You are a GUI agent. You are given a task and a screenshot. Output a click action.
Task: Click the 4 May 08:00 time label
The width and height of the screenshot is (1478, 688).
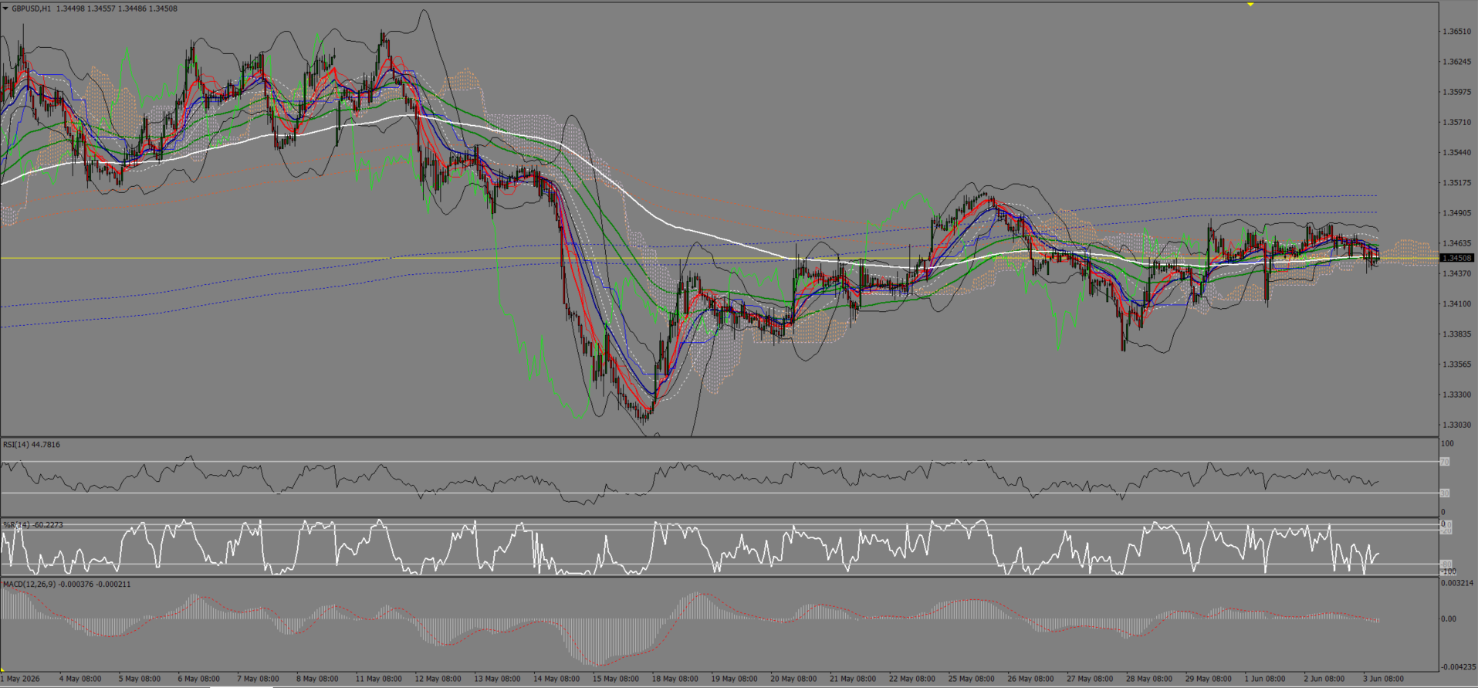tap(80, 680)
